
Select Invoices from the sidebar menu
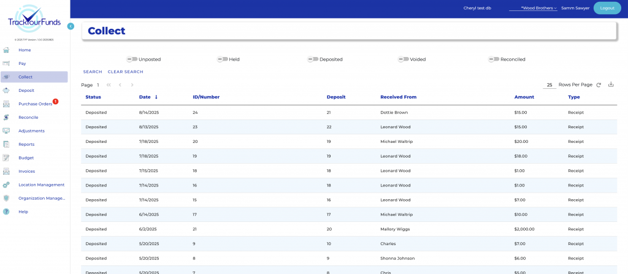tap(26, 172)
